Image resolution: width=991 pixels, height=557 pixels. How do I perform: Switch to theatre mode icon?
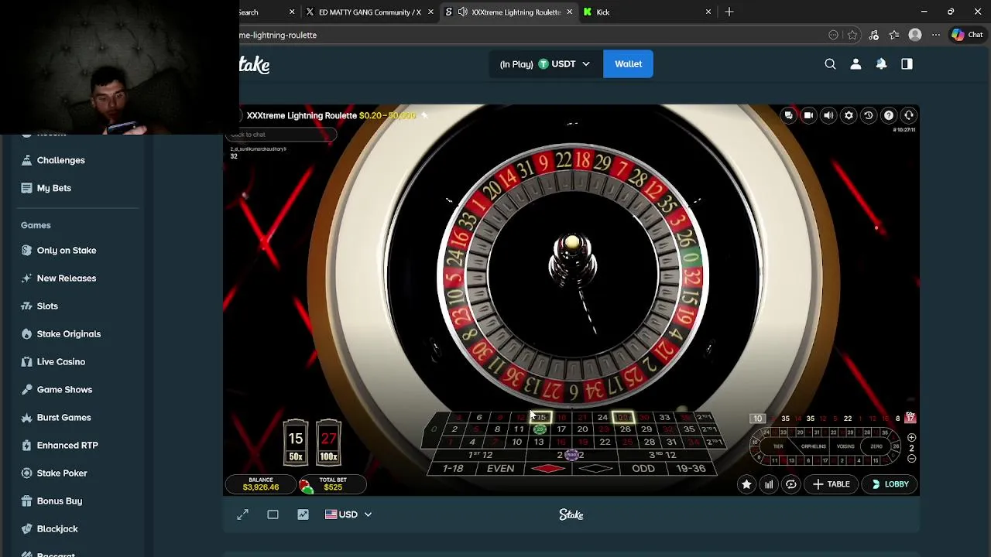pos(273,514)
